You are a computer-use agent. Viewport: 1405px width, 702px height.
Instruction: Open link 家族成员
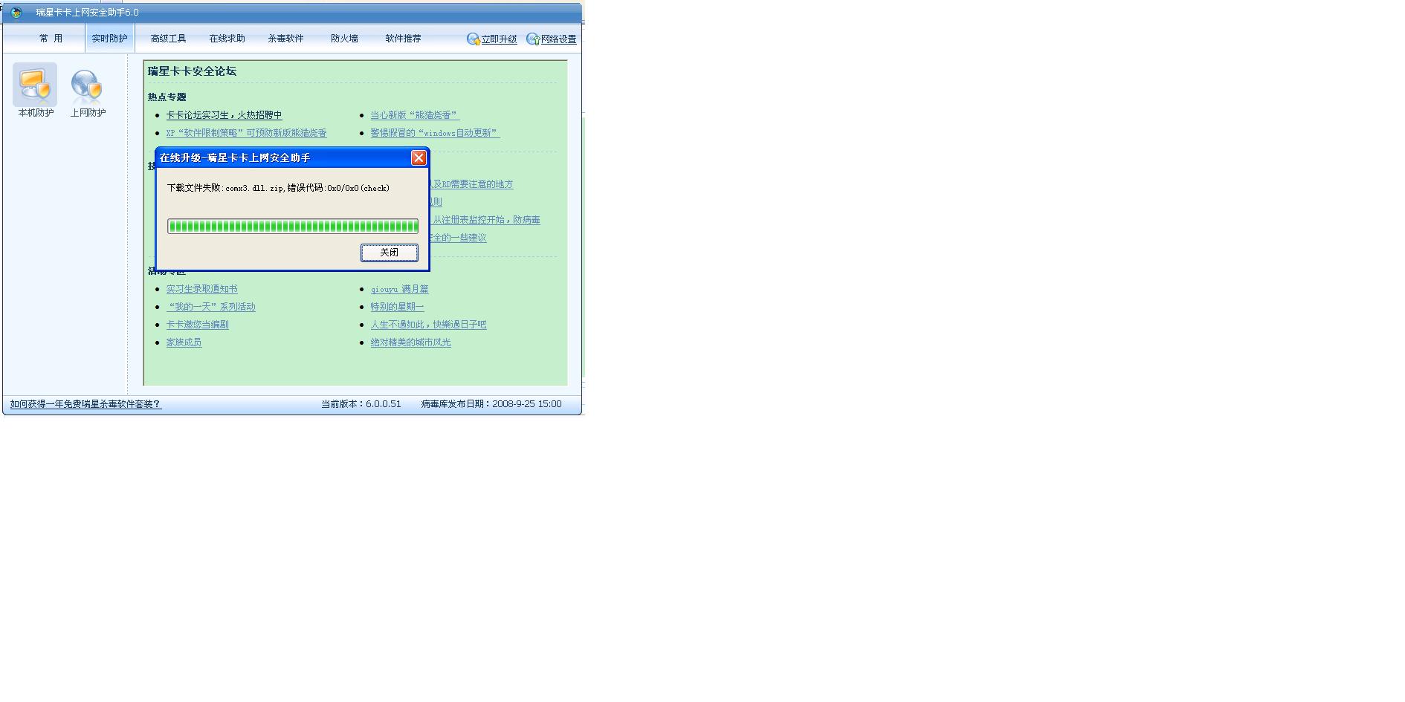point(184,342)
